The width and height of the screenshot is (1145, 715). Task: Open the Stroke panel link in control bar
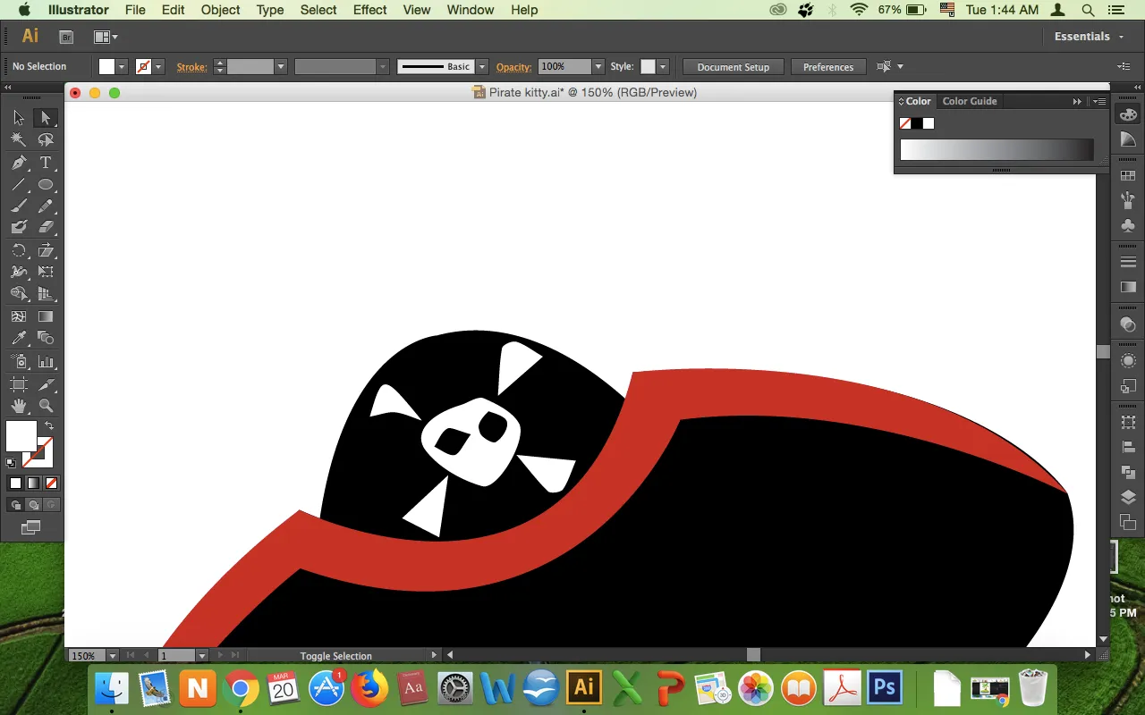coord(191,67)
